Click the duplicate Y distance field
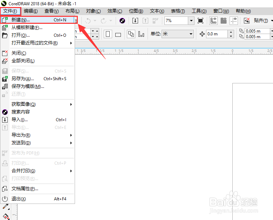The image size is (273, 220). point(257,37)
